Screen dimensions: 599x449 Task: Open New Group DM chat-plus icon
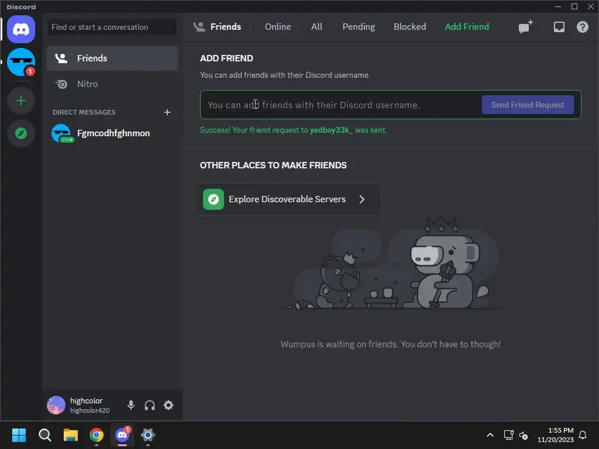pos(525,27)
